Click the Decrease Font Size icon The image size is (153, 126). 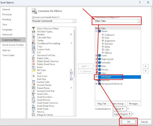[34, 55]
